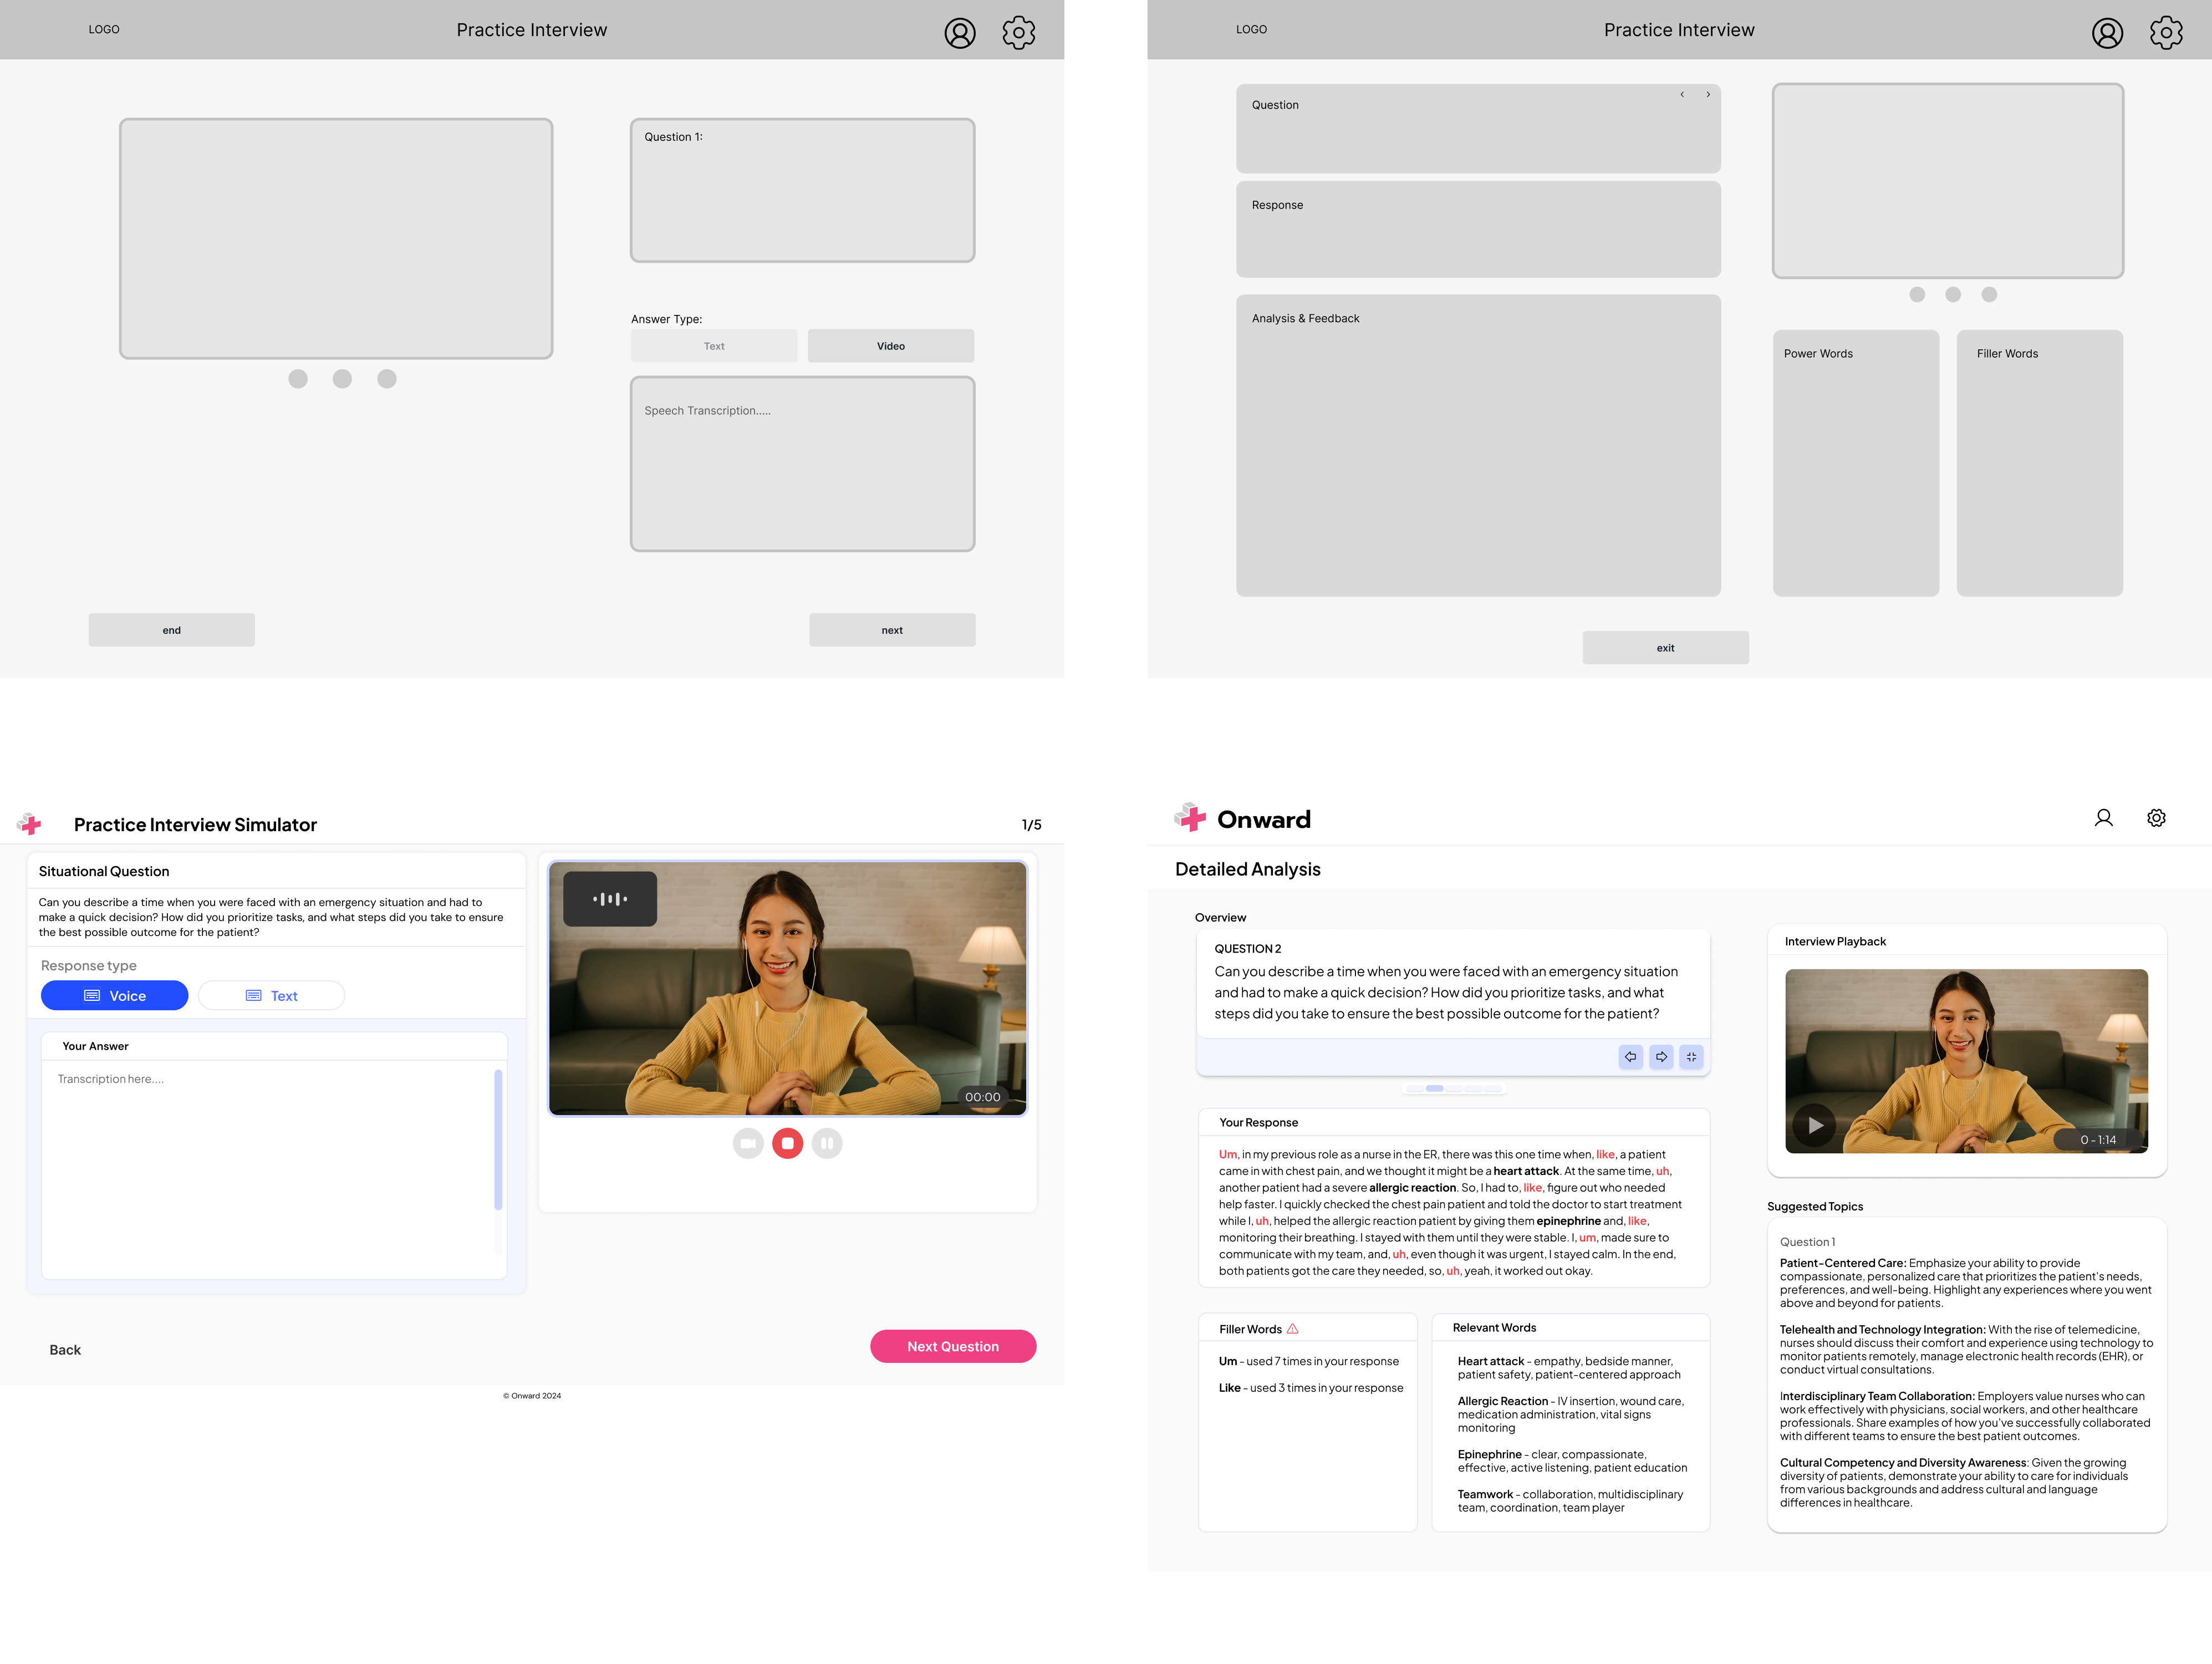Click the audio waveform indicator on the video
This screenshot has height=1664, width=2212.
[x=609, y=898]
